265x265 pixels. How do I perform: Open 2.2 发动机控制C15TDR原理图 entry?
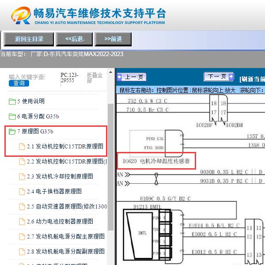click(67, 161)
